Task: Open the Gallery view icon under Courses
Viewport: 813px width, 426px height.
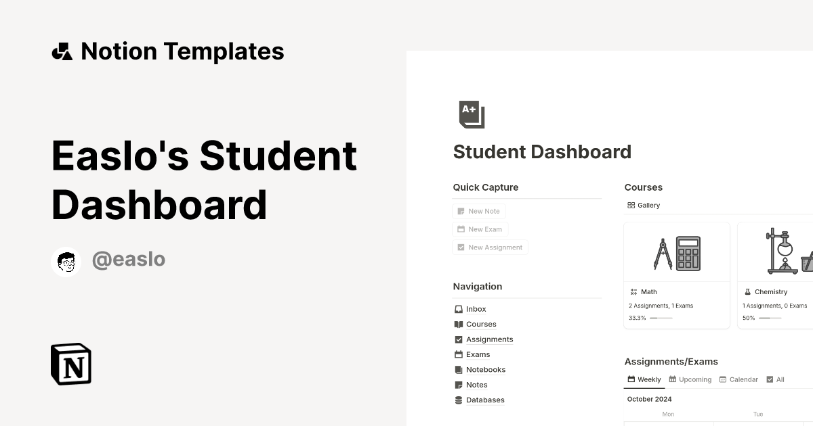Action: point(633,205)
